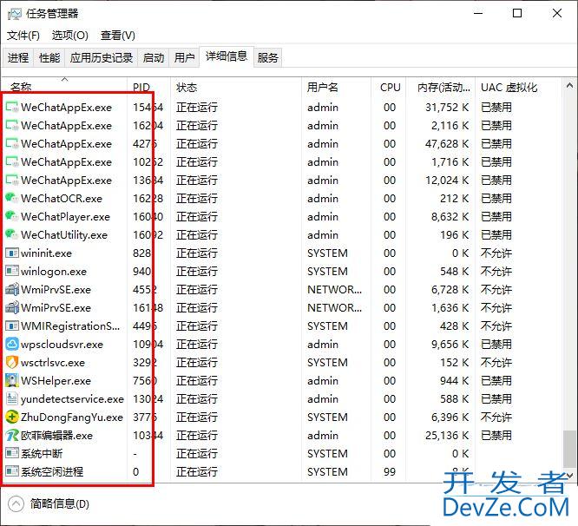Open the 查看(V) menu
The width and height of the screenshot is (578, 526).
pyautogui.click(x=118, y=36)
